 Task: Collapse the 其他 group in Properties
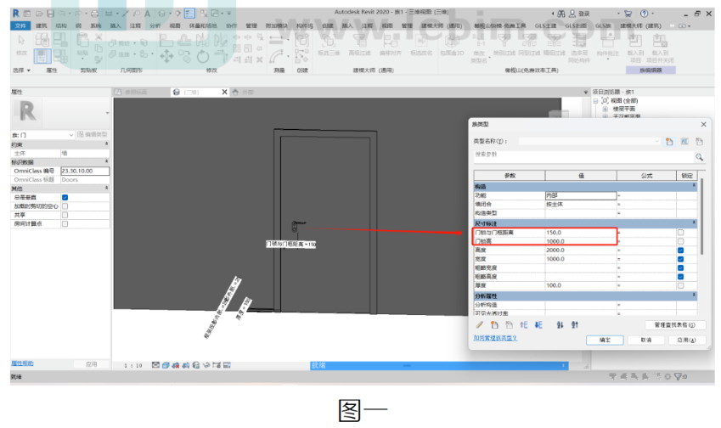pos(107,189)
